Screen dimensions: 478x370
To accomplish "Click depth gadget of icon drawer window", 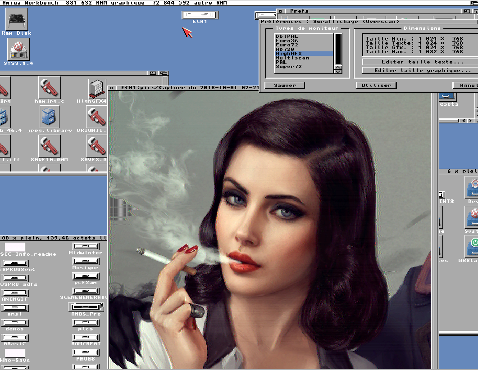I will [x=164, y=73].
